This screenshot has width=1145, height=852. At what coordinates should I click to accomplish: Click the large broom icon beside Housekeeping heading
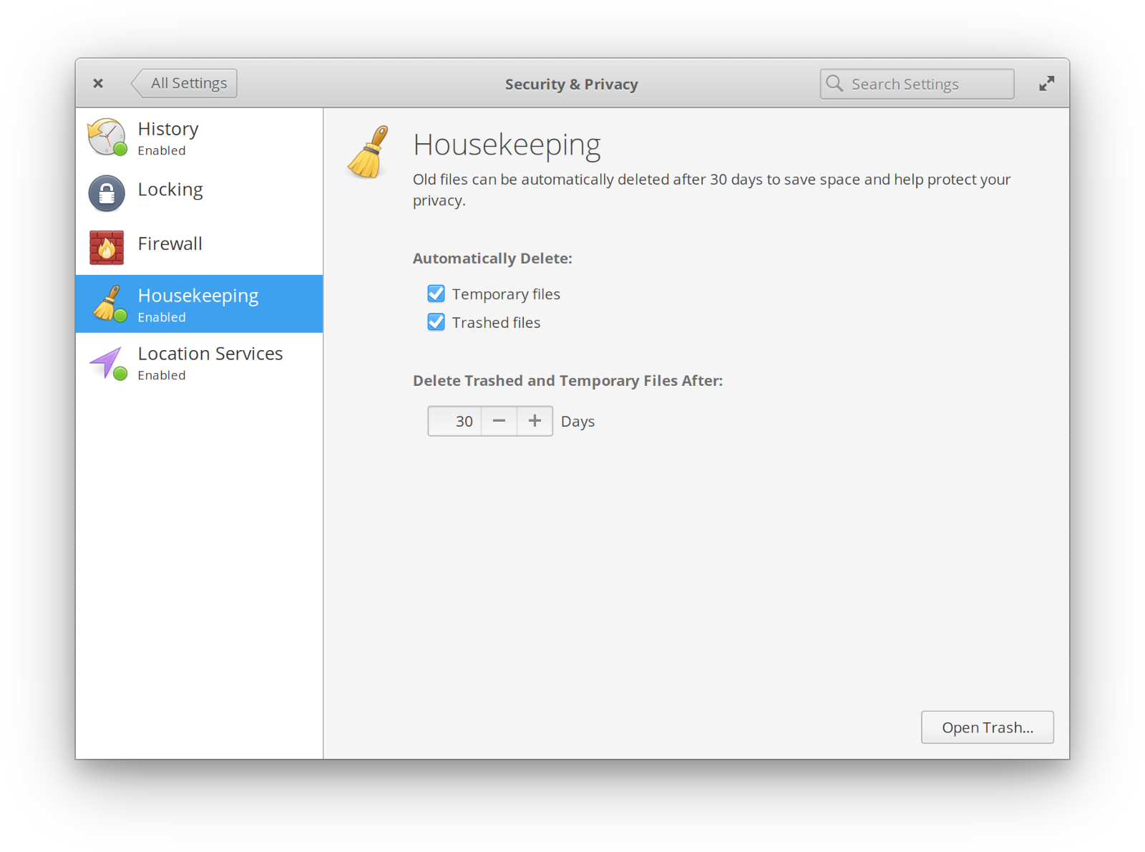pyautogui.click(x=368, y=152)
